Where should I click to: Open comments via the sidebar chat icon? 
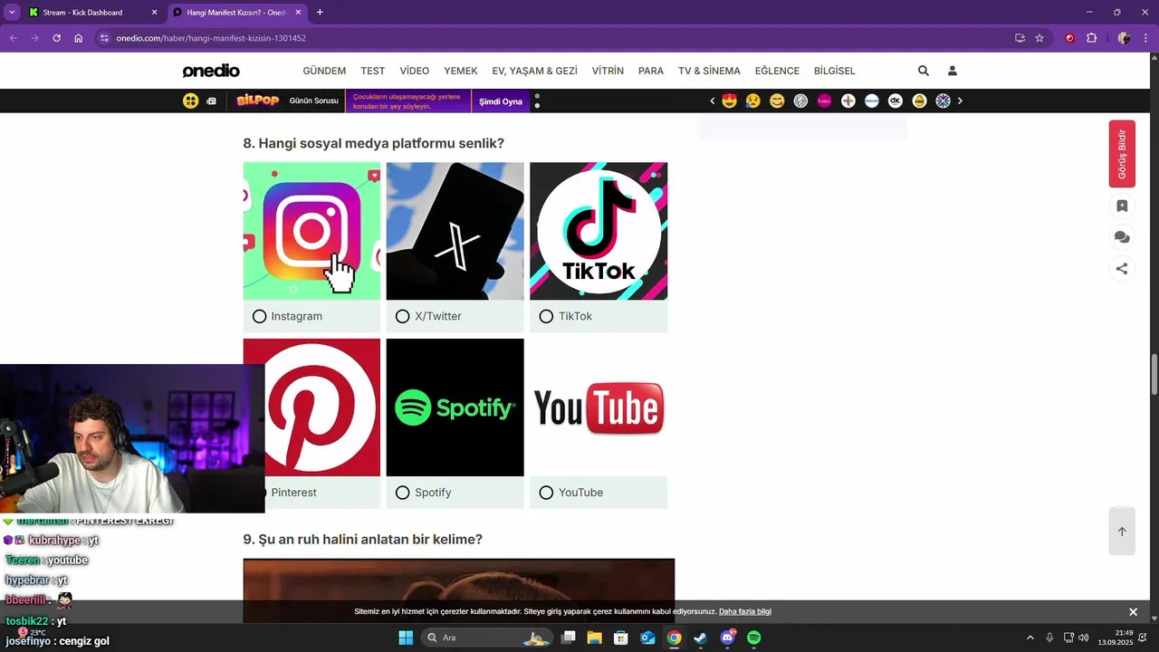tap(1122, 237)
